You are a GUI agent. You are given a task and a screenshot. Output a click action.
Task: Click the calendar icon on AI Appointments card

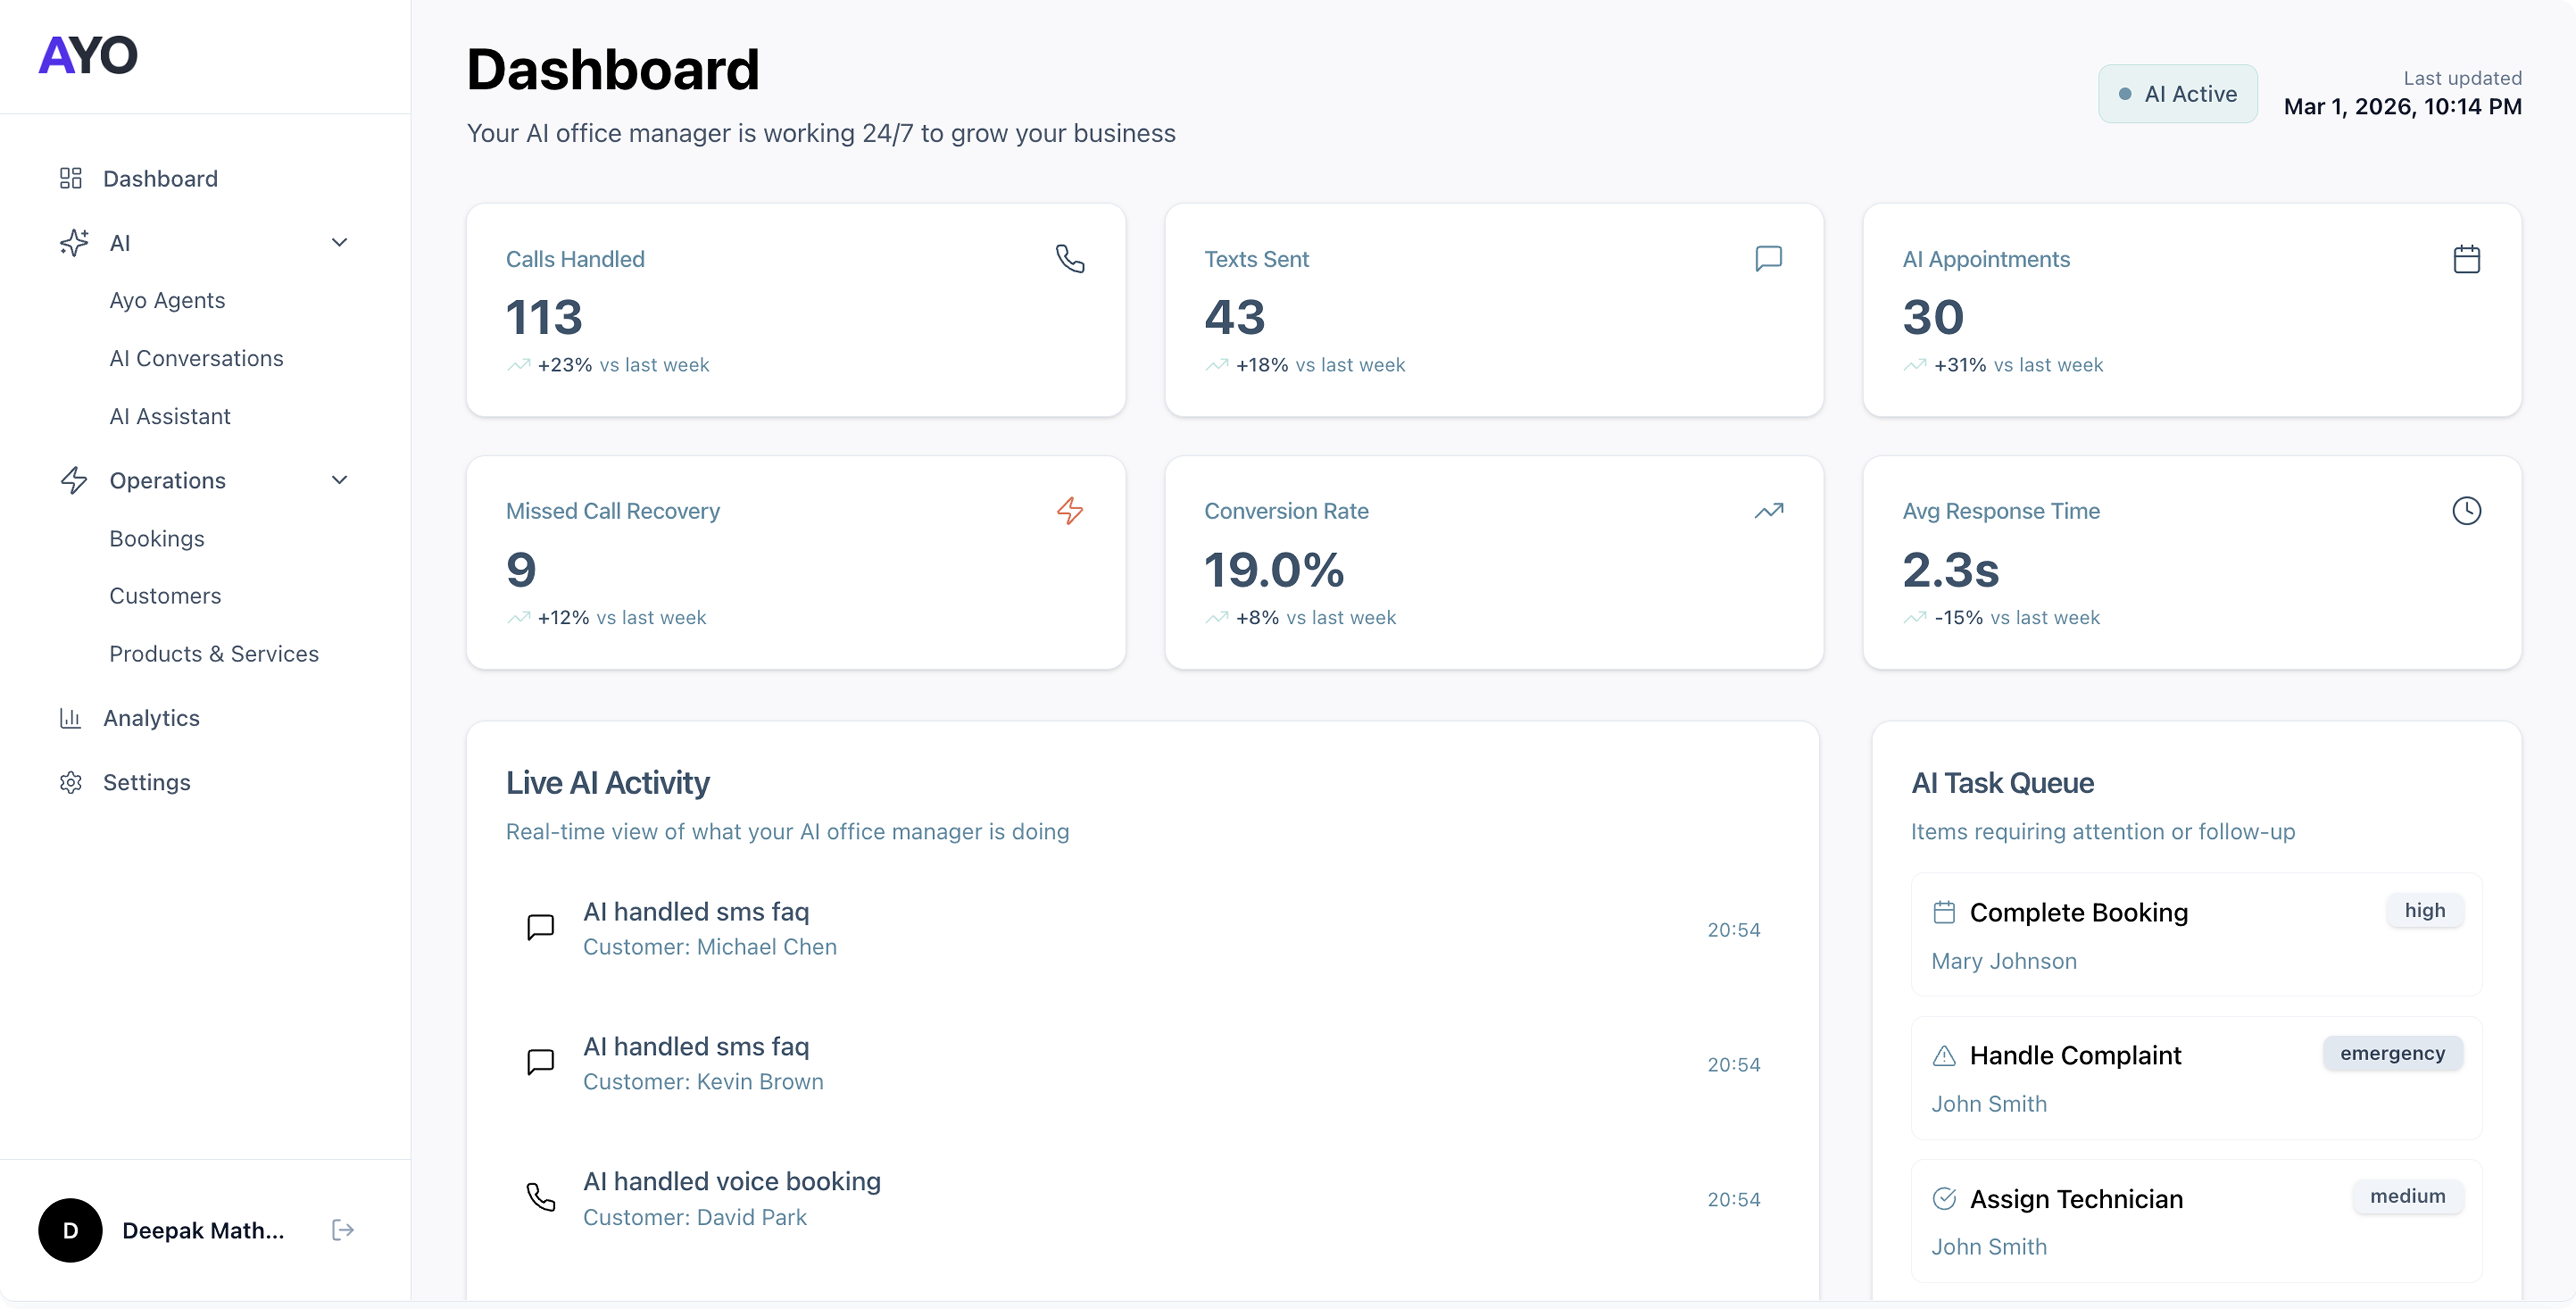2466,259
